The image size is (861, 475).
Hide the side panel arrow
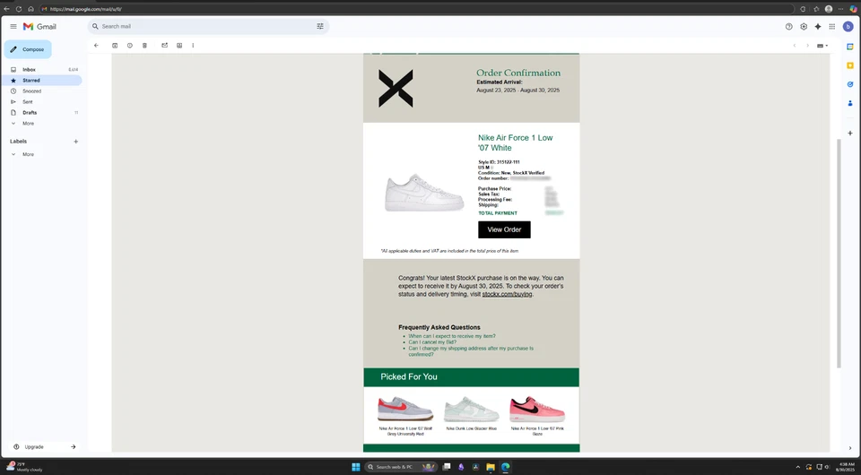[850, 448]
